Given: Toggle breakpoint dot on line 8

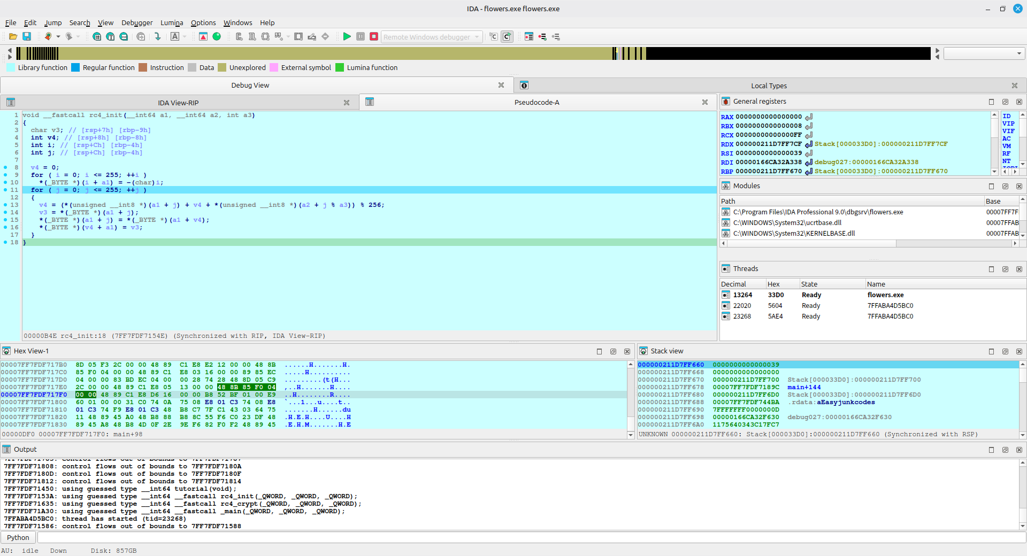Looking at the screenshot, I should pos(5,167).
